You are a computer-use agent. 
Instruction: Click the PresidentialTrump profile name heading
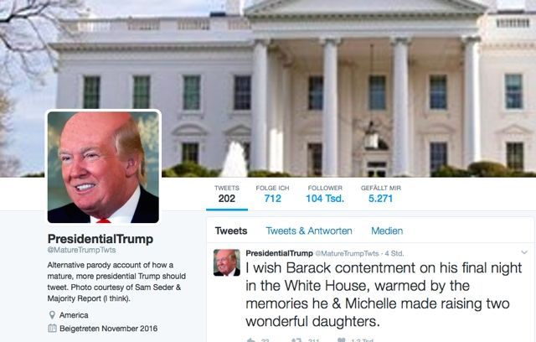click(x=100, y=239)
